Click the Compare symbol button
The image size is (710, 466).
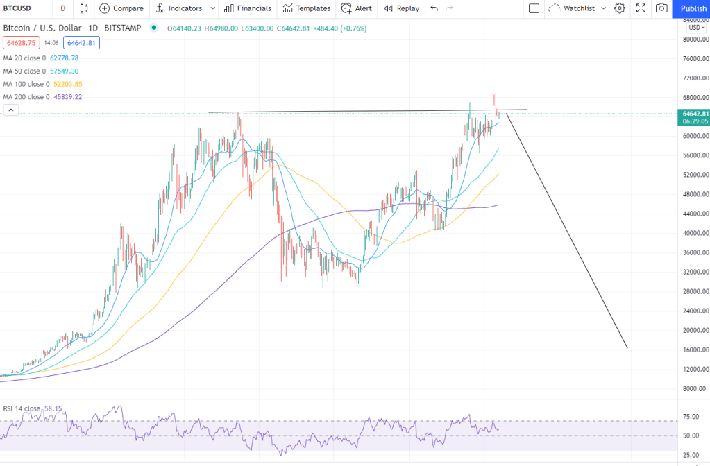point(121,8)
